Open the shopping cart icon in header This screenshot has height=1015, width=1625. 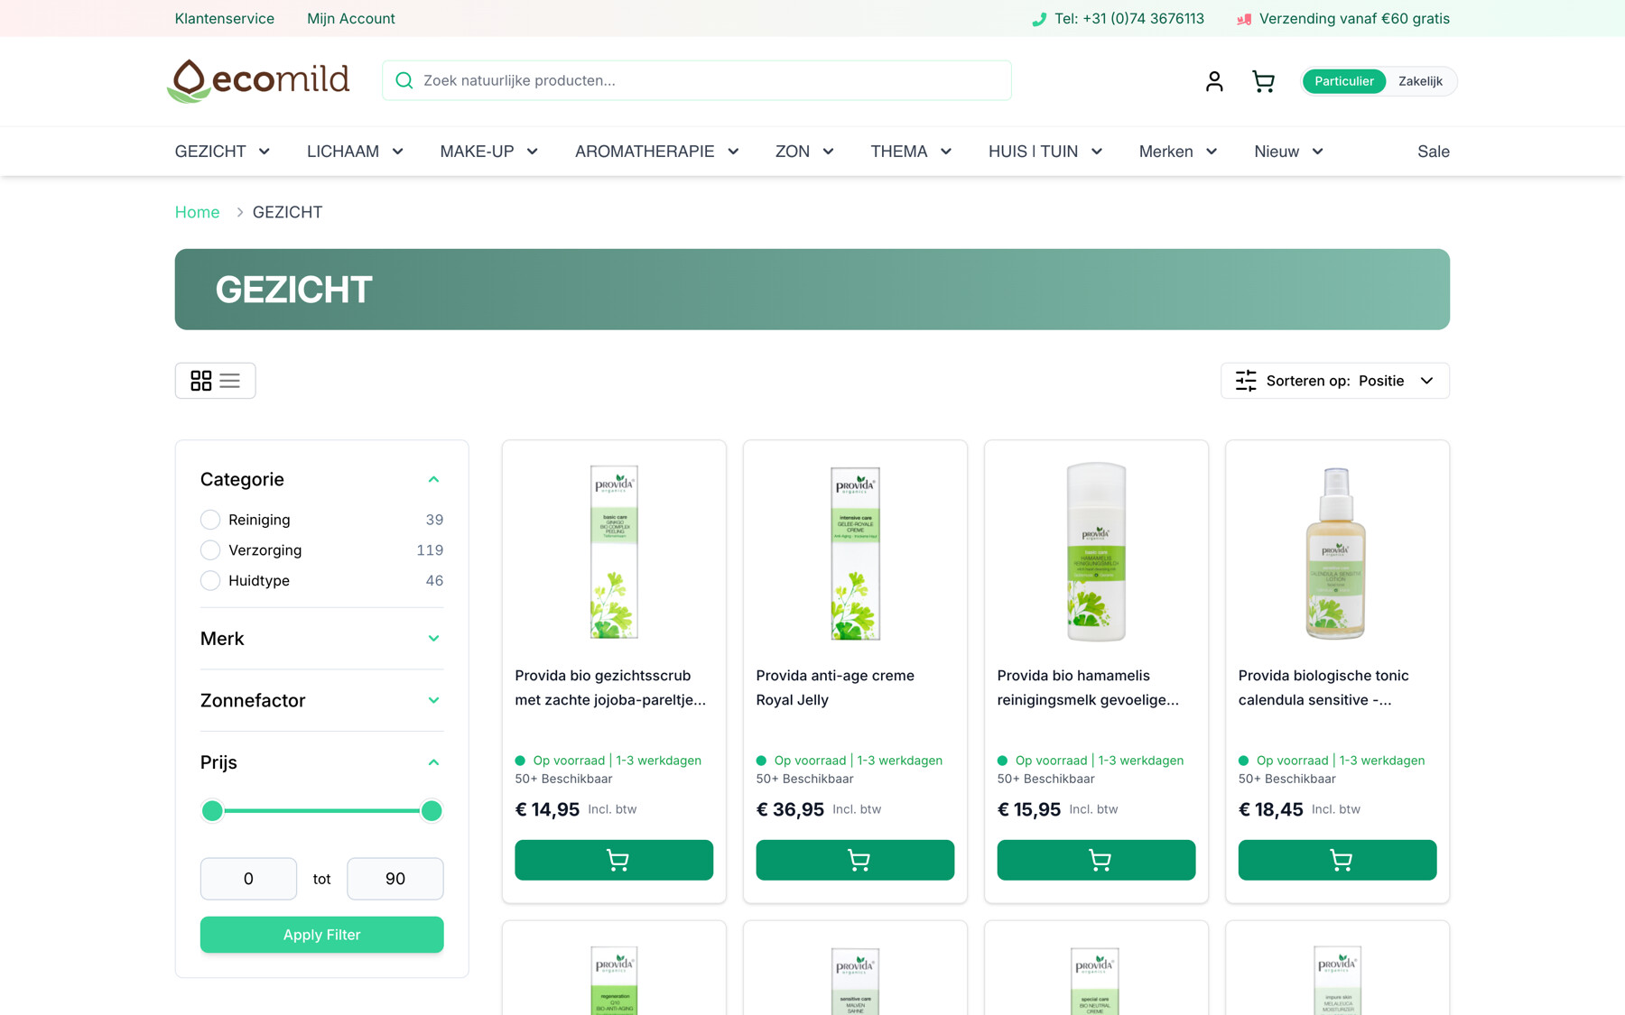(x=1263, y=81)
